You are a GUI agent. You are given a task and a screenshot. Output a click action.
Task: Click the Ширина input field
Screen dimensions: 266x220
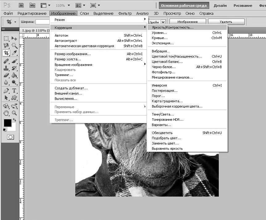tap(43, 22)
